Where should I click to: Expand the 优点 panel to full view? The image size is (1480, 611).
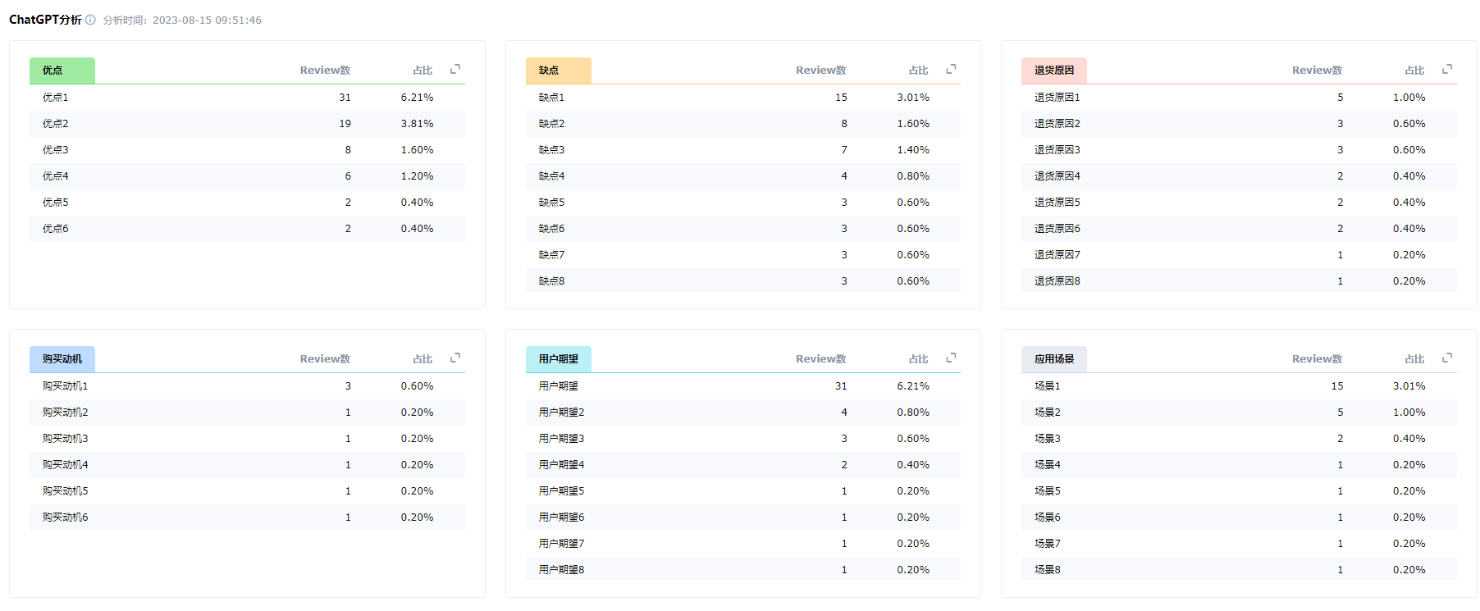pos(455,69)
